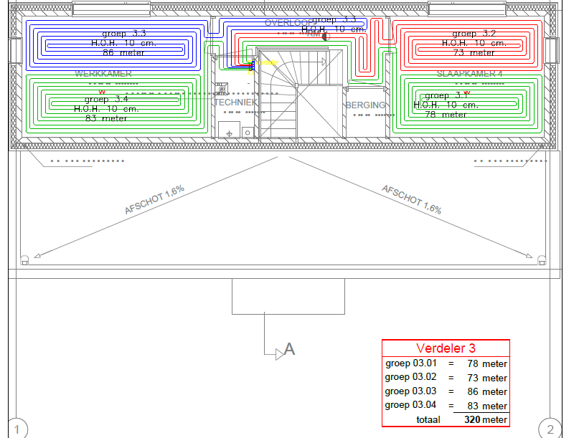Screen dimensions: 579x438
Task: Select the '83 meter' value in the Verdeler table
Action: (487, 406)
